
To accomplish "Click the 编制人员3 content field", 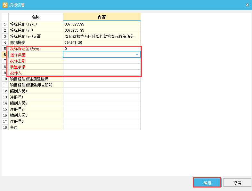I will 102,115.
